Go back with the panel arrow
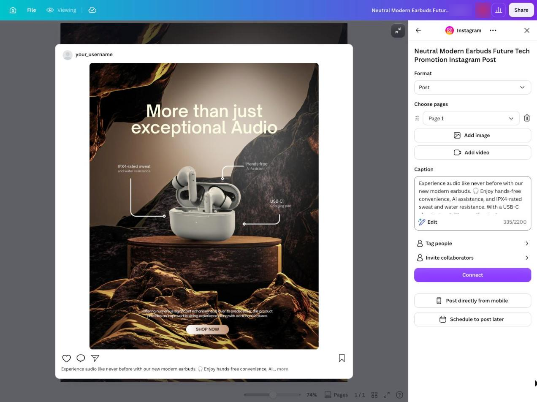The height and width of the screenshot is (402, 537). tap(418, 30)
